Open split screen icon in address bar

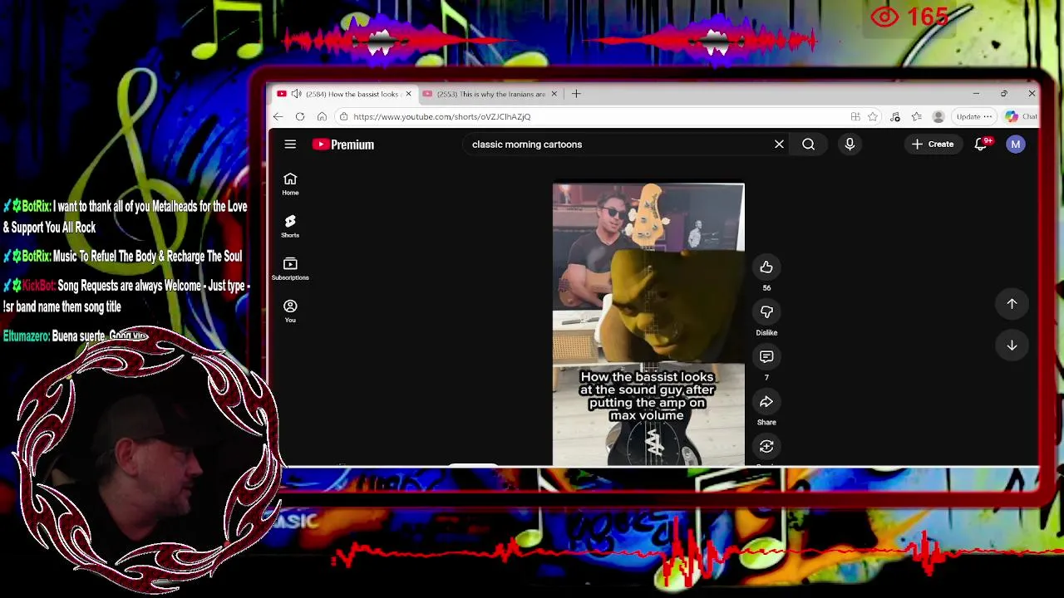pyautogui.click(x=855, y=116)
